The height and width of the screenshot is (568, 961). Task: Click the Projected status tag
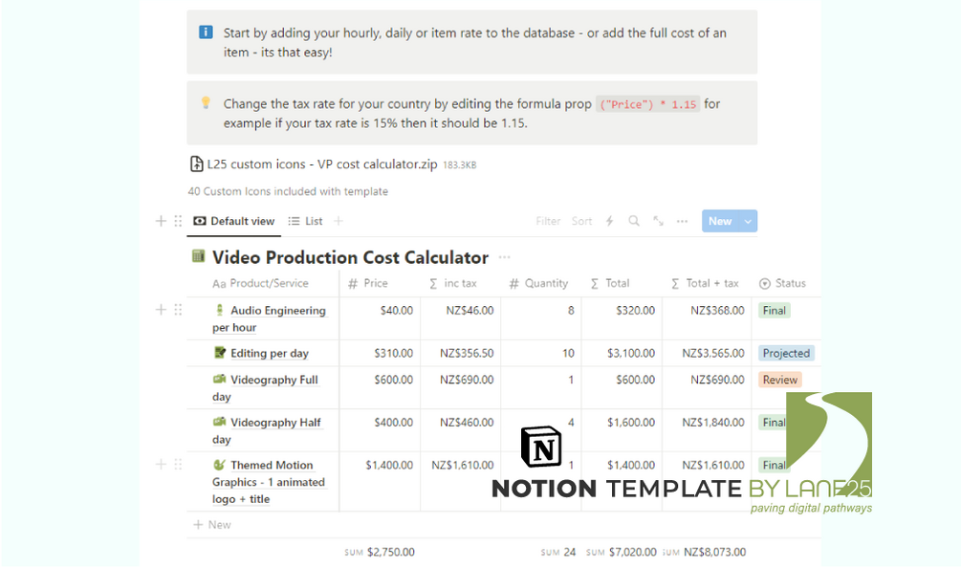786,353
